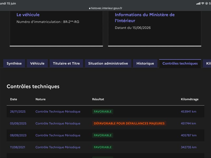Click the 453941 km mileage value

pos(189,111)
